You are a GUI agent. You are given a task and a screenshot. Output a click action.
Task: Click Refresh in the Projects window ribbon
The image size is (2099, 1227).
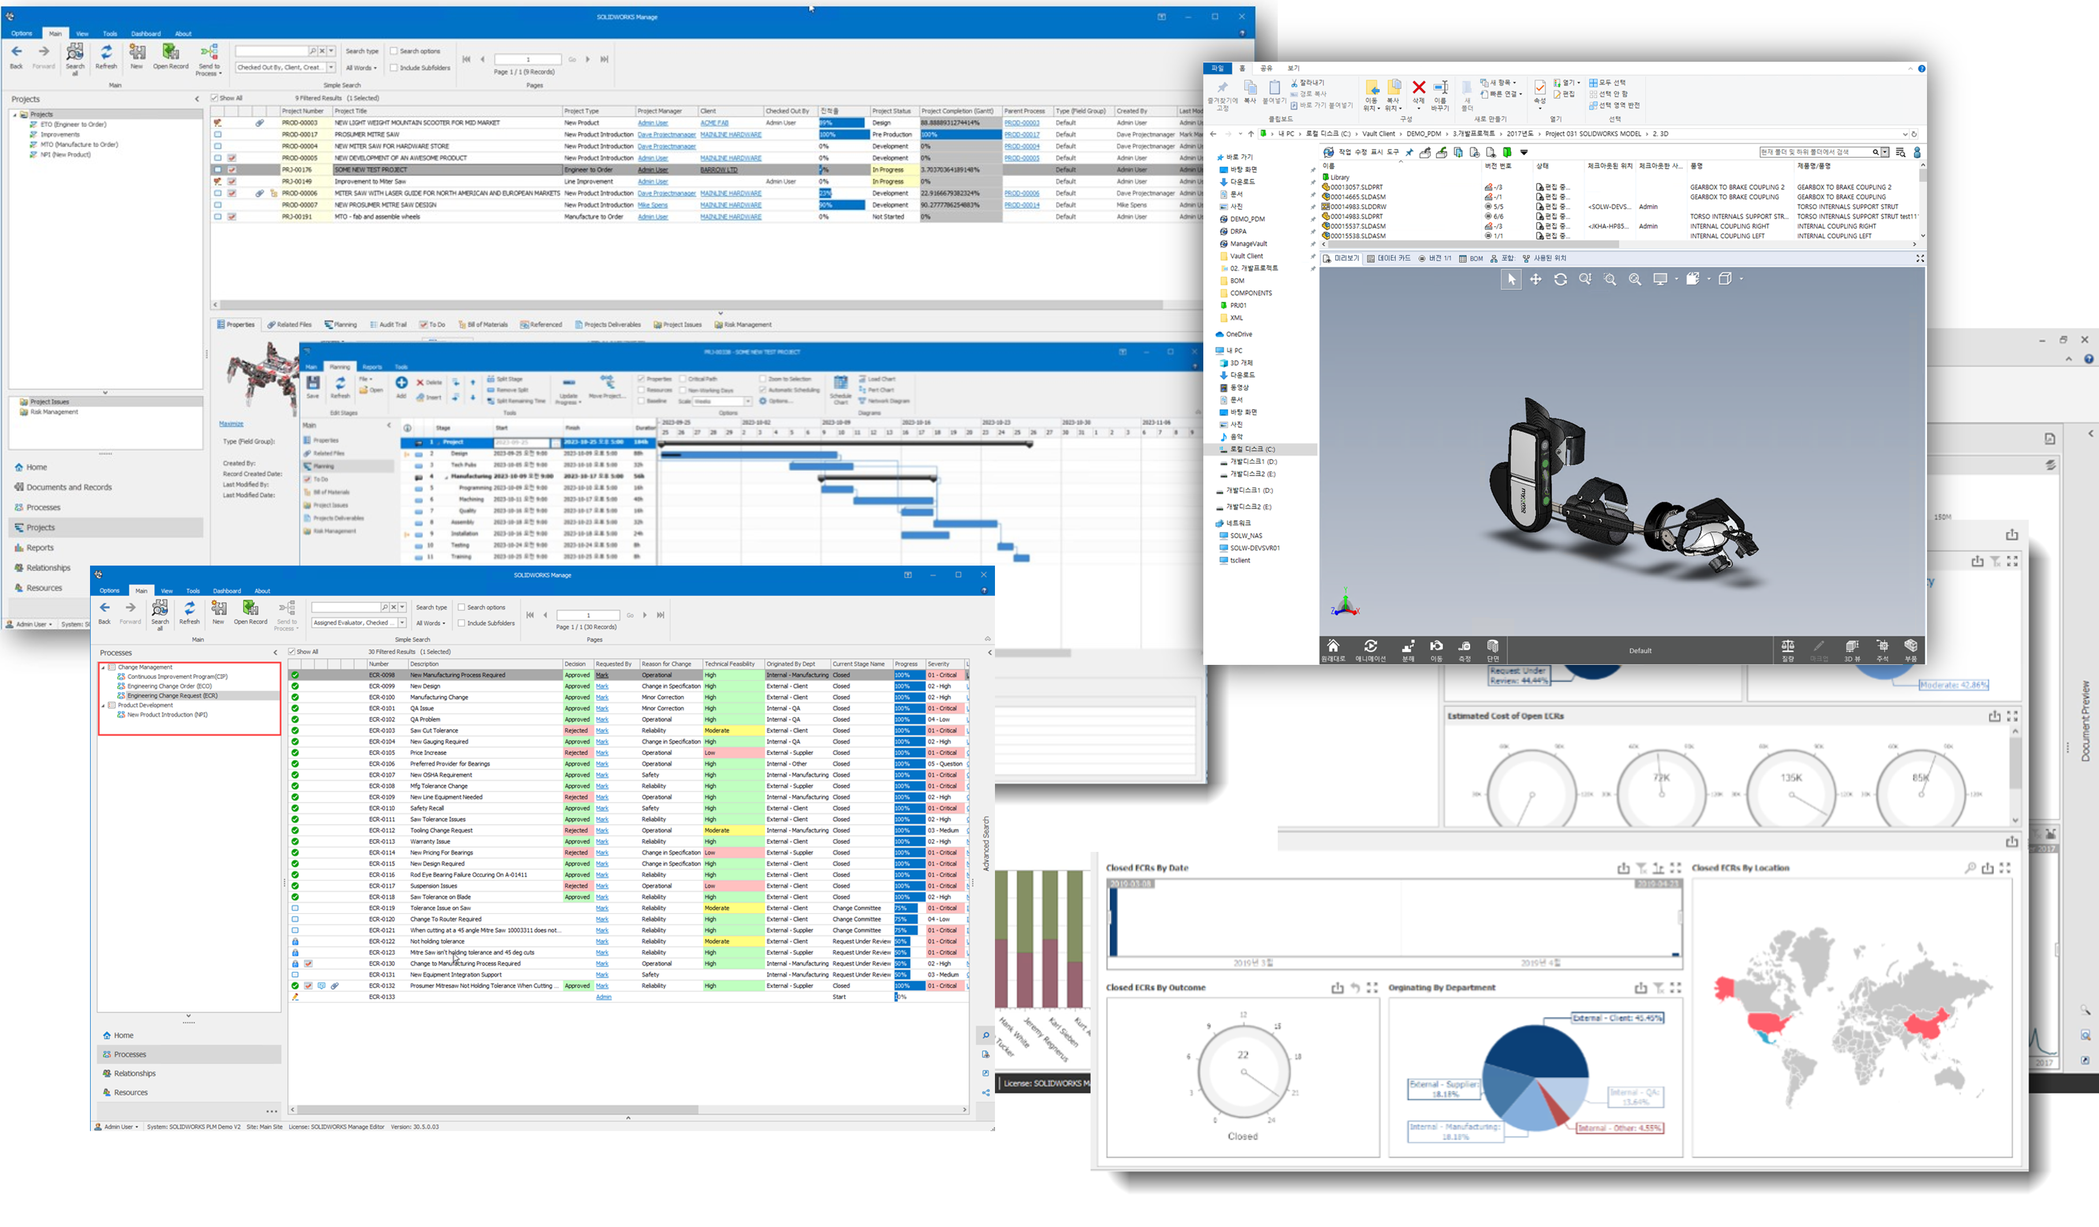[x=107, y=57]
